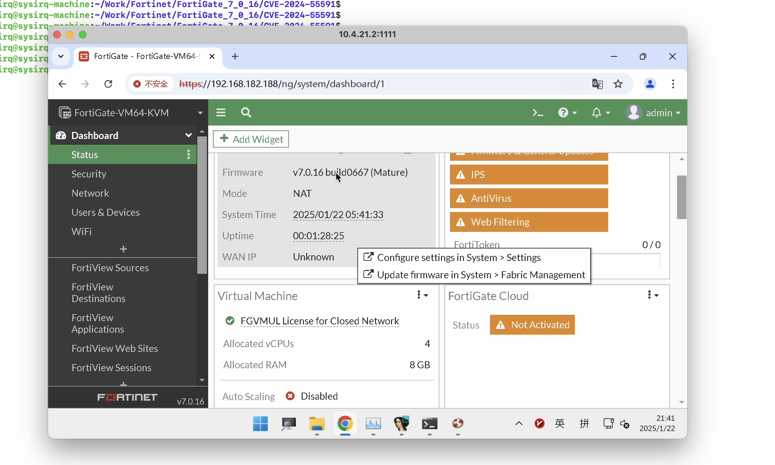Open FortiView Sessions monitor
The width and height of the screenshot is (775, 465).
[111, 368]
